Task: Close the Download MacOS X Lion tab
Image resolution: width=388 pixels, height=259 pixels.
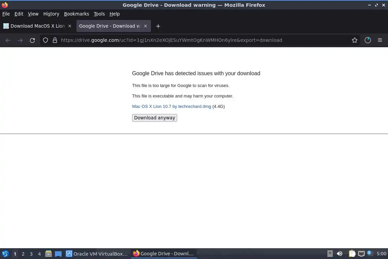Action: pos(70,26)
